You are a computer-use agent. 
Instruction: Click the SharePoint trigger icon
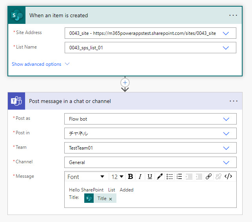click(17, 15)
